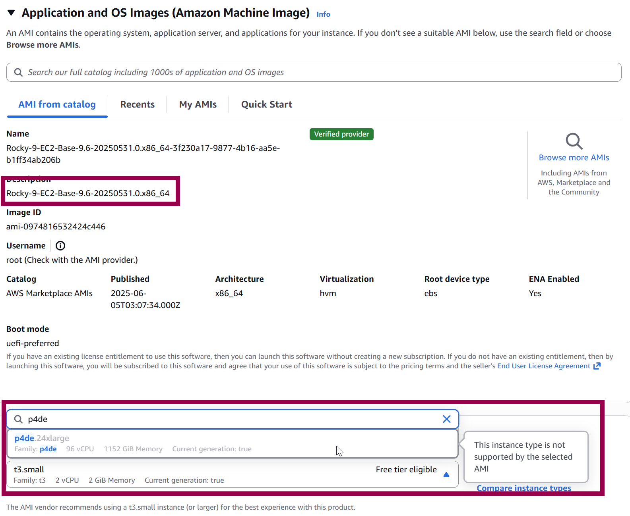The height and width of the screenshot is (516, 630).
Task: Click the Username info circle icon
Action: (60, 246)
